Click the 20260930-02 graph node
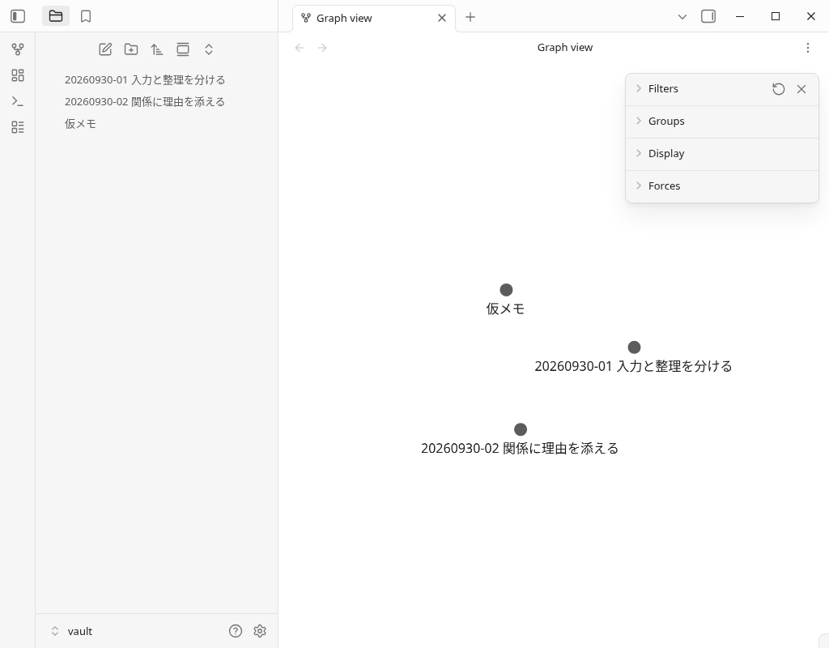Screen dimensions: 829x648 pyautogui.click(x=521, y=429)
